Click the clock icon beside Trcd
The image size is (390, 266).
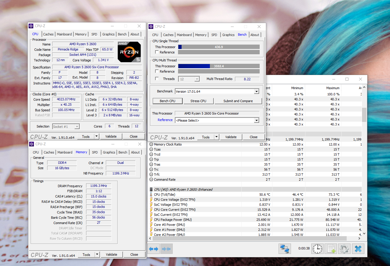click(151, 154)
